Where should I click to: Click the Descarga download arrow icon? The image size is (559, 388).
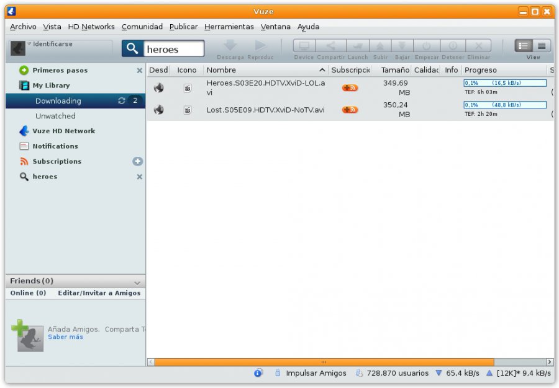pos(230,45)
